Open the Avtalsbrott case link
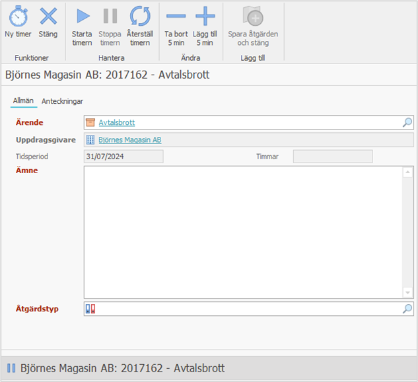The image size is (418, 382). [116, 122]
